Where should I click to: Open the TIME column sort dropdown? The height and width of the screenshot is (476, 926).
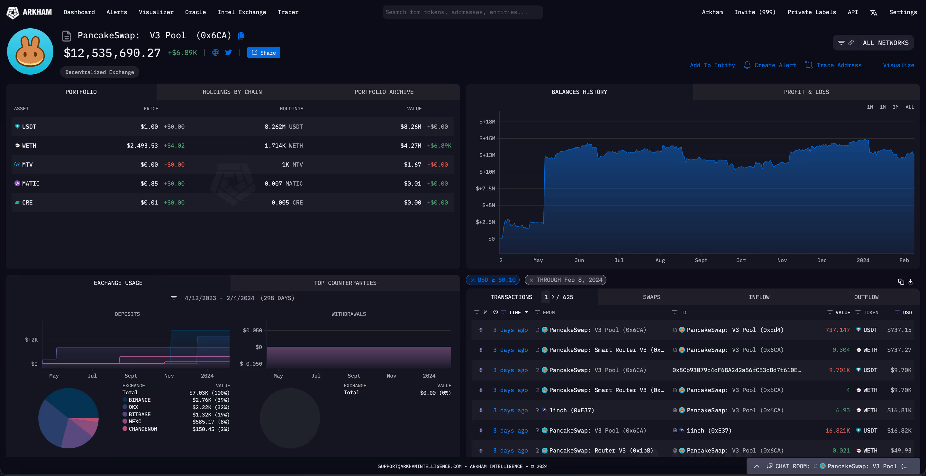click(527, 312)
